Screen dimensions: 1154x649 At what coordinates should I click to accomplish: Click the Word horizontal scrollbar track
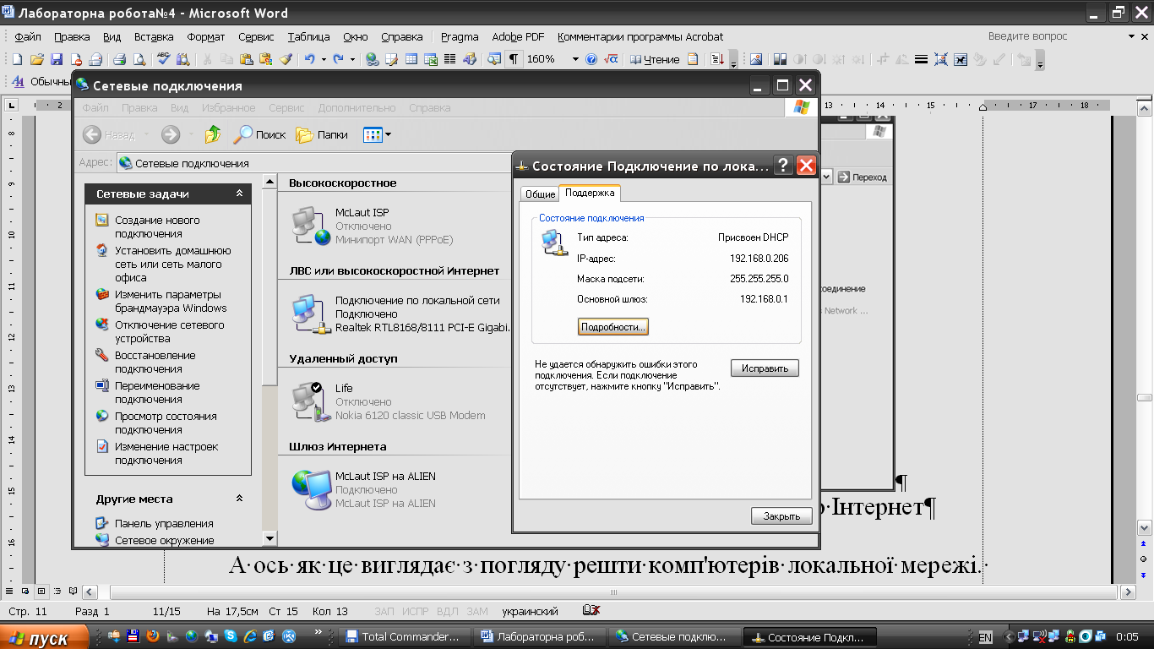click(613, 592)
